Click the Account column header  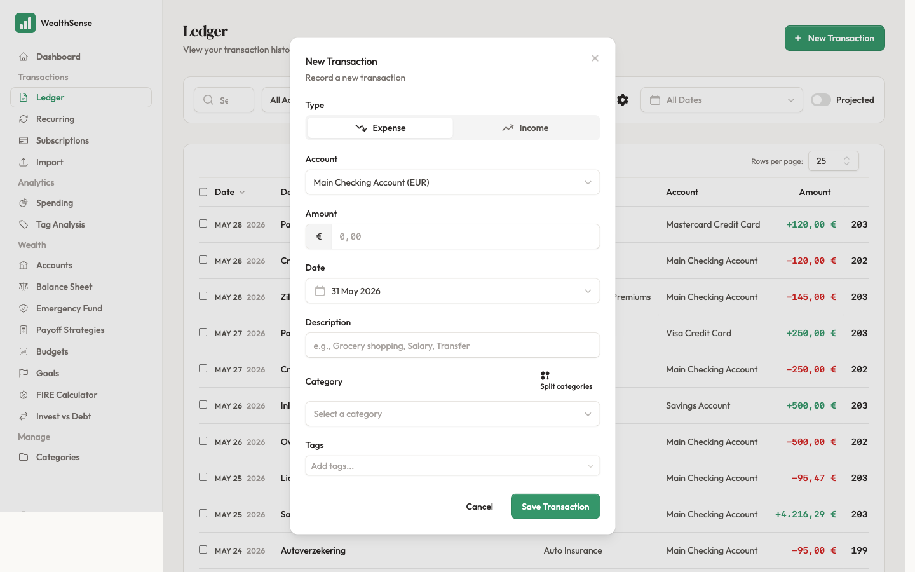(x=682, y=192)
